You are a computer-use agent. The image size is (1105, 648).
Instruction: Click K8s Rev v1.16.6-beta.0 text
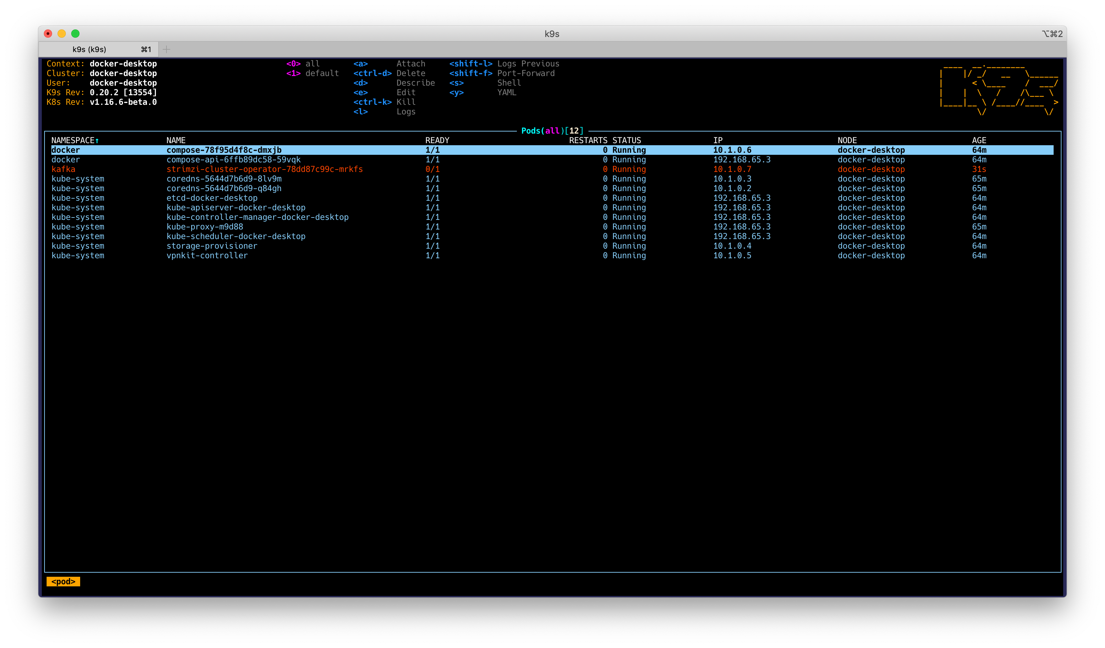[x=101, y=102]
